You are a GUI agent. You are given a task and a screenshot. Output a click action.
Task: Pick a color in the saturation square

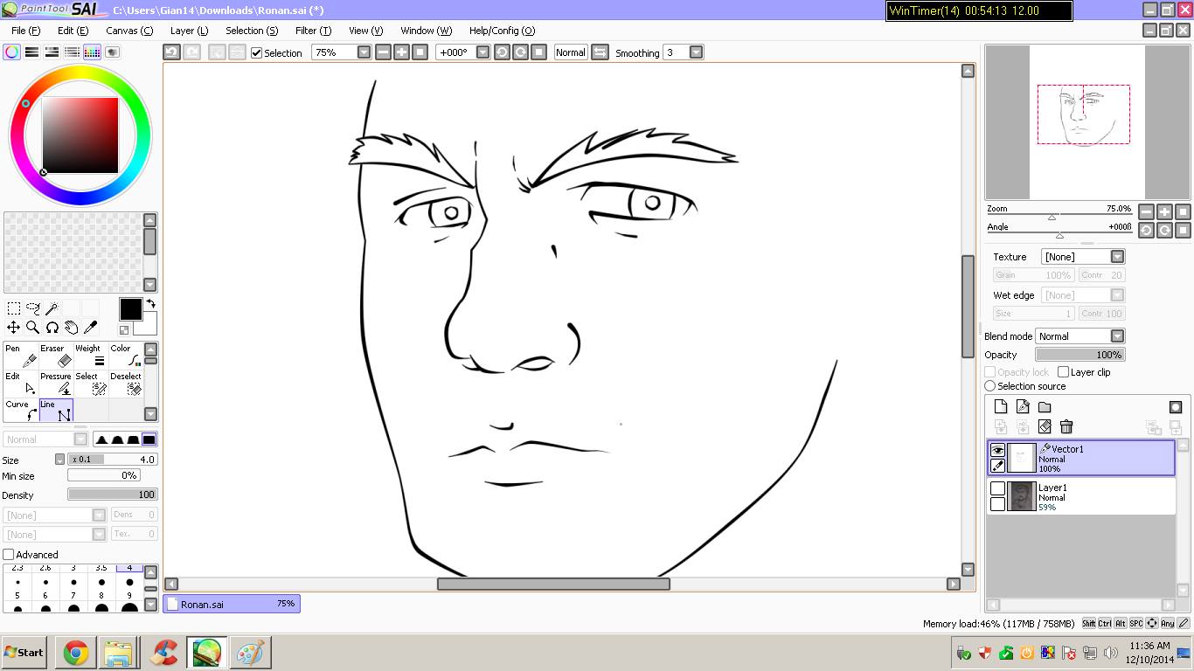point(80,135)
